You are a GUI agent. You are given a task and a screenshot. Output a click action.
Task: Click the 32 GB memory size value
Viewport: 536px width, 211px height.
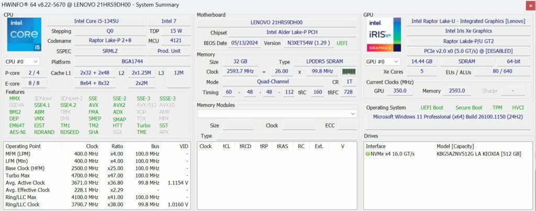click(240, 62)
